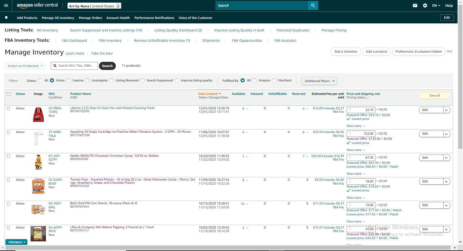Select Fulfilled By Merchant radio
Screen dimensions: 463x251
(274, 80)
